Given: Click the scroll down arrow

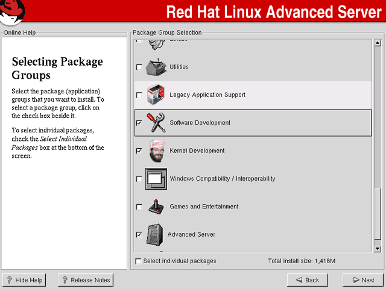Looking at the screenshot, I should (x=378, y=249).
